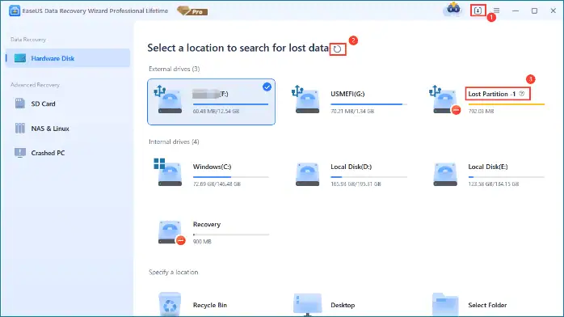Click Lost Partition usage bar
This screenshot has width=564, height=317.
[507, 104]
